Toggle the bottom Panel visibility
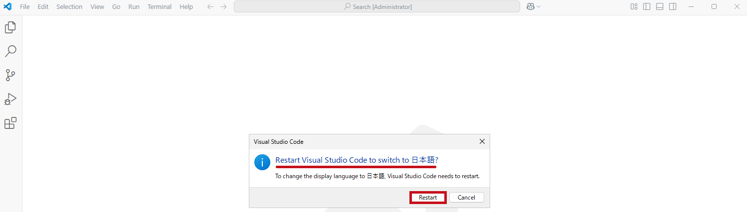Viewport: 747px width, 212px height. (660, 7)
